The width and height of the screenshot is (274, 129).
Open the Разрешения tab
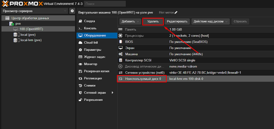coord(97,100)
